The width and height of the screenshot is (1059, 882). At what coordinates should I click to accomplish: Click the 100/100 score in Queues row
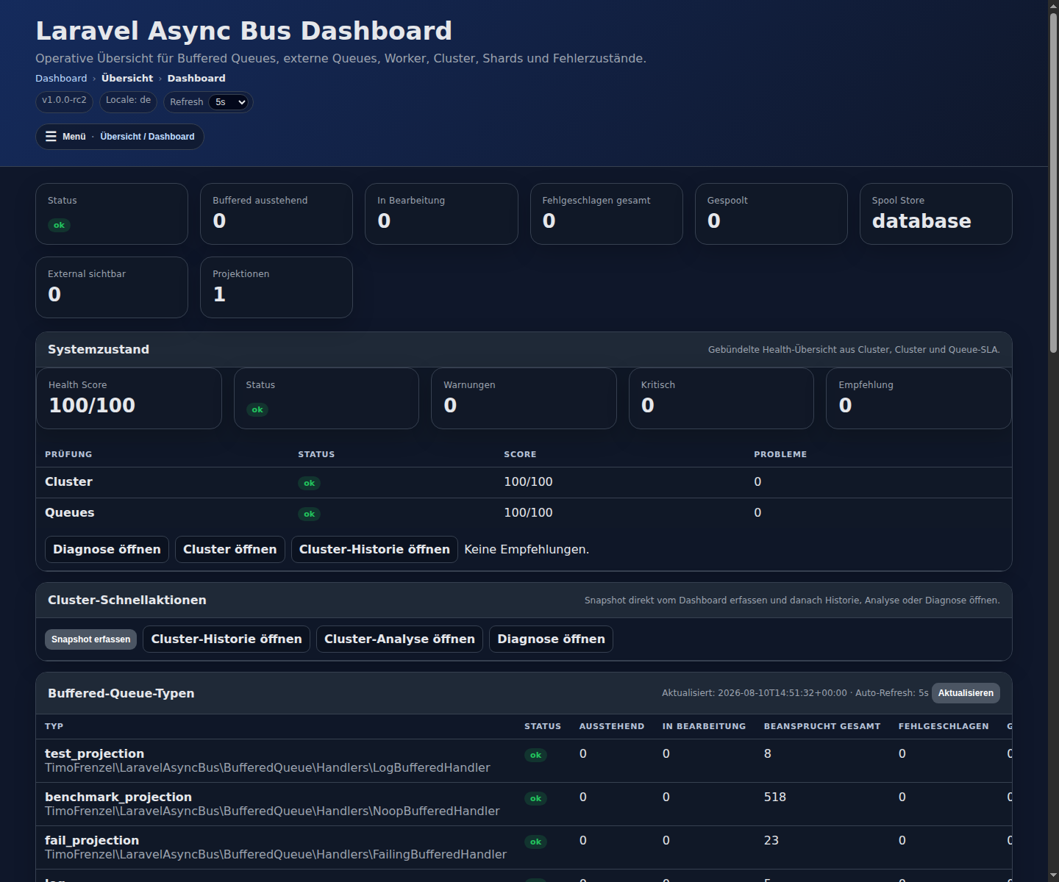click(x=528, y=513)
